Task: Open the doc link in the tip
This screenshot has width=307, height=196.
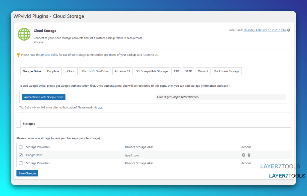Action: 100,108
